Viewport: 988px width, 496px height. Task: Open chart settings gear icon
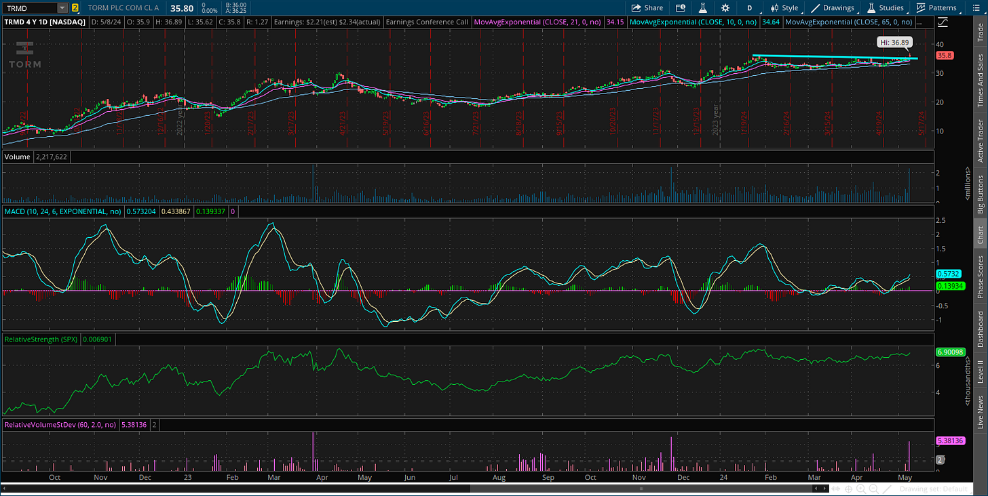[x=725, y=8]
